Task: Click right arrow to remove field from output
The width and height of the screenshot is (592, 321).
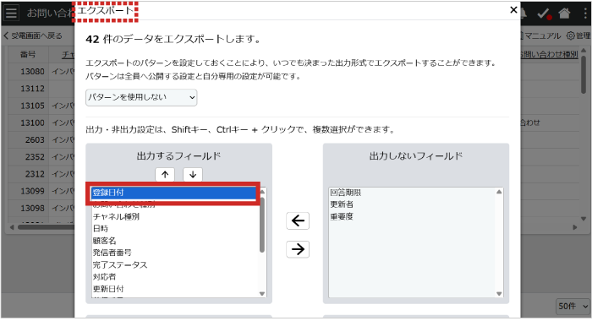Action: pos(298,249)
